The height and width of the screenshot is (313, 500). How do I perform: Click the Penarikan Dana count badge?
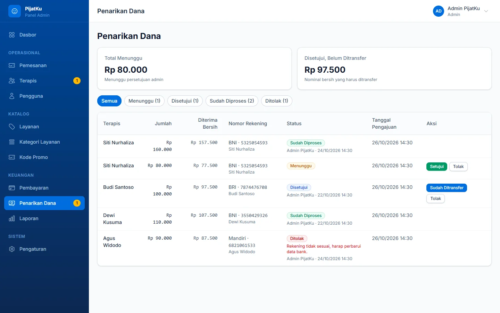click(x=77, y=203)
